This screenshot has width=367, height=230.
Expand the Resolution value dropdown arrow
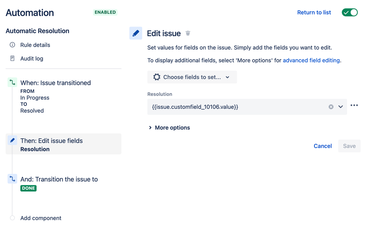pos(341,107)
